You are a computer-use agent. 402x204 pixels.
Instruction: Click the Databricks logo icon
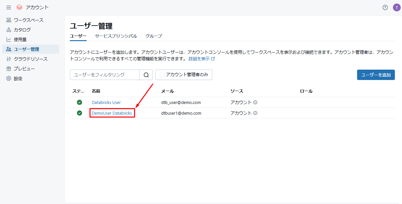point(19,7)
